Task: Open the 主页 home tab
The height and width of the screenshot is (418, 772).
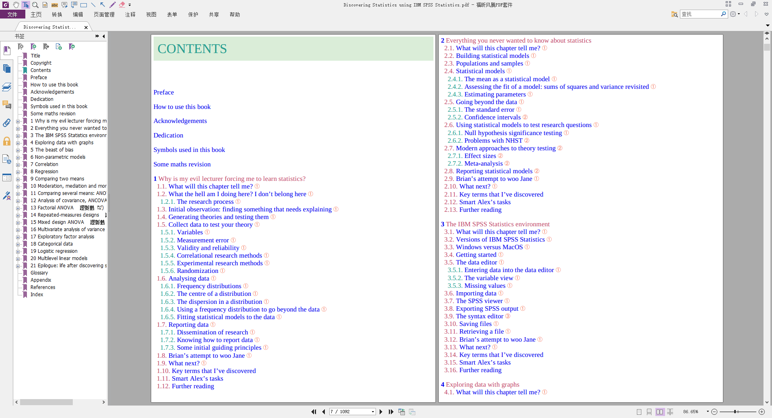Action: pos(36,14)
